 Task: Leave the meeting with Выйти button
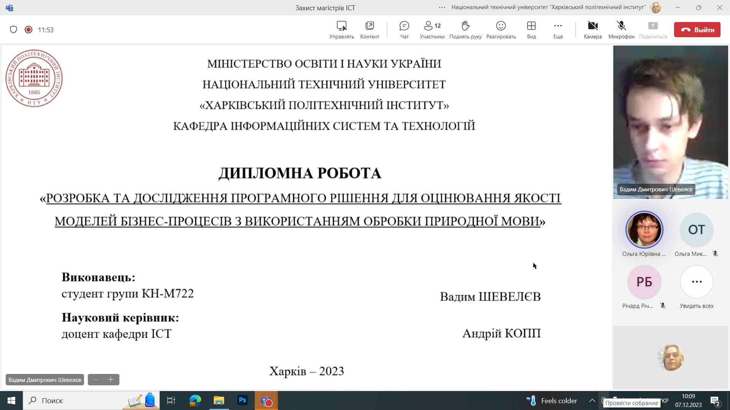[697, 30]
